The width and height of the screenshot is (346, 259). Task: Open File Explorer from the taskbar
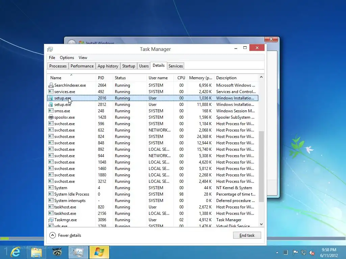coord(36,252)
